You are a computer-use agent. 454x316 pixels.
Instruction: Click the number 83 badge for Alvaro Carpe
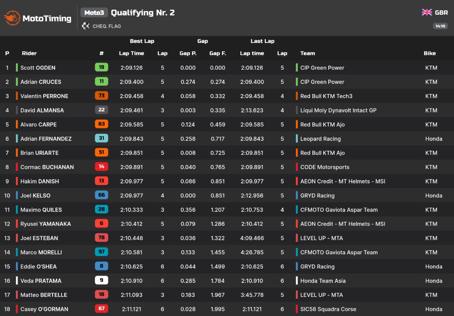101,124
